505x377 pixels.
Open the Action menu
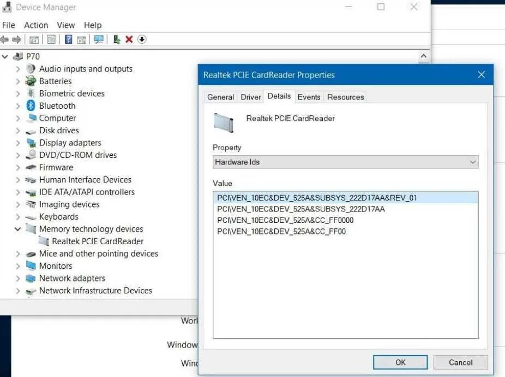click(36, 25)
